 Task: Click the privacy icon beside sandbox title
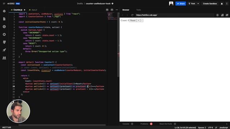coord(112,4)
